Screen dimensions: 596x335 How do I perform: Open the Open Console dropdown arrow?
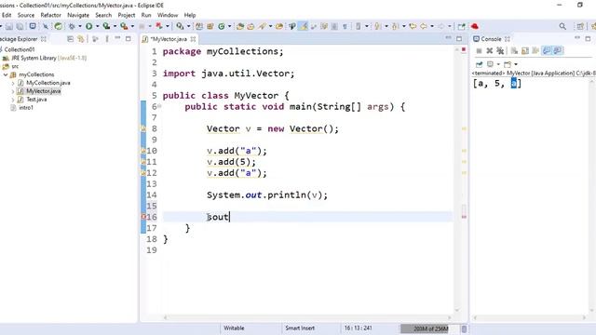point(515,64)
